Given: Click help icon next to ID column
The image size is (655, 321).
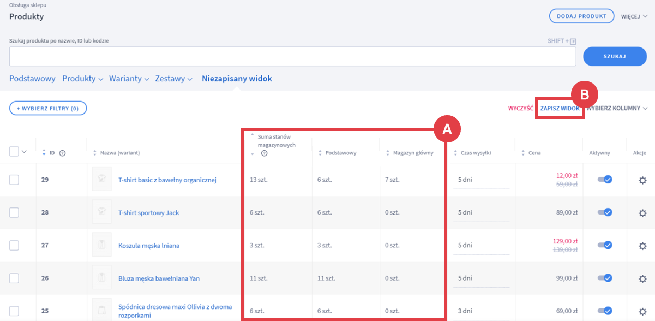Looking at the screenshot, I should coord(62,153).
